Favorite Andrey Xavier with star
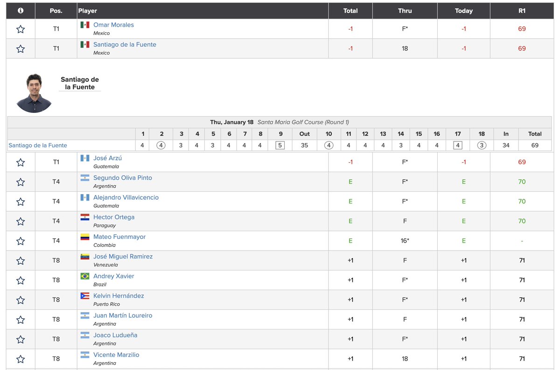 (x=21, y=280)
